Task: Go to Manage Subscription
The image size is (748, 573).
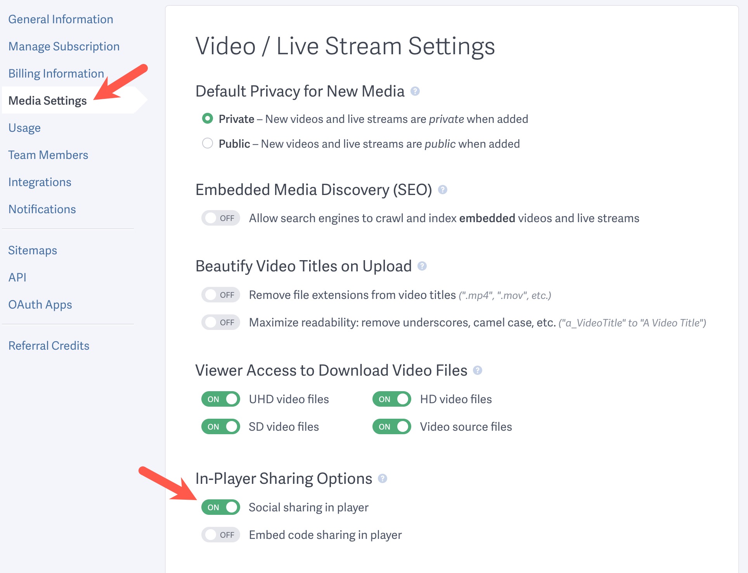Action: click(x=64, y=46)
